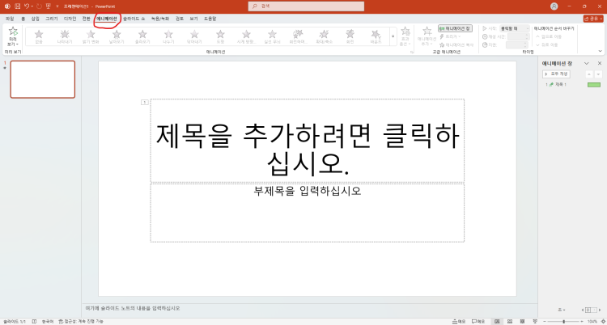
Task: Switch to normal view icon in status bar
Action: click(497, 322)
